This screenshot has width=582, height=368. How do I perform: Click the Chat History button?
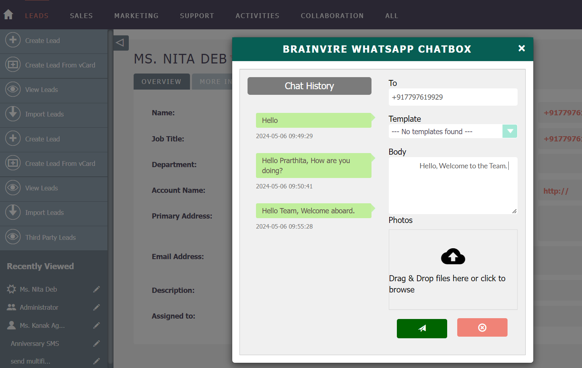pos(310,86)
